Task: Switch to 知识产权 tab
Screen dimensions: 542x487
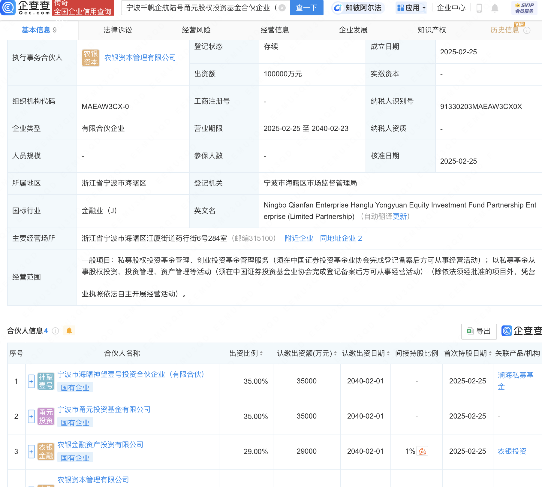Action: click(432, 30)
